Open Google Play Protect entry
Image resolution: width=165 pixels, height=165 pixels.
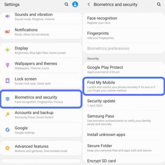pos(124,69)
